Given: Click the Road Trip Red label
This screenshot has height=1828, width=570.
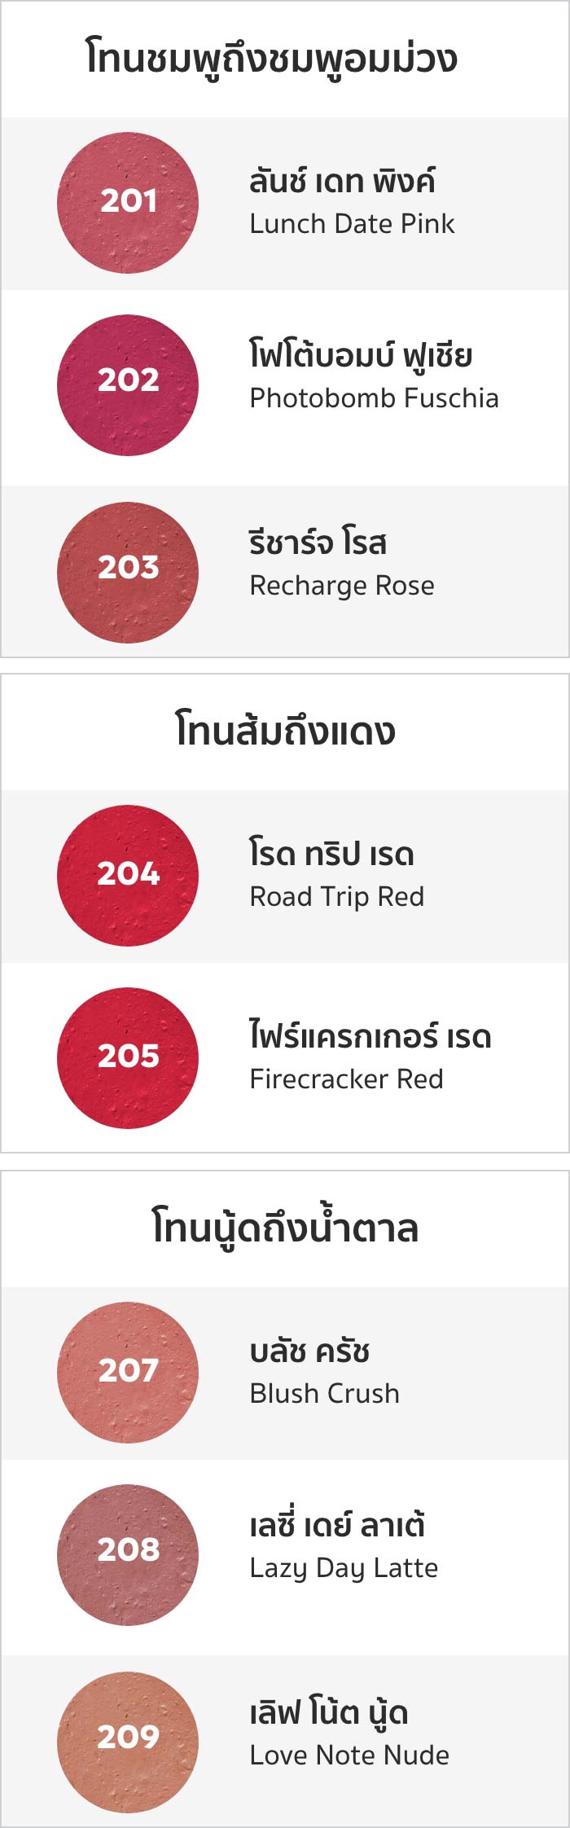Looking at the screenshot, I should tap(337, 897).
